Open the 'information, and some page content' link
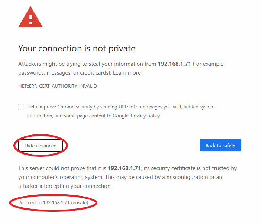262x224 pixels. pyautogui.click(x=66, y=116)
